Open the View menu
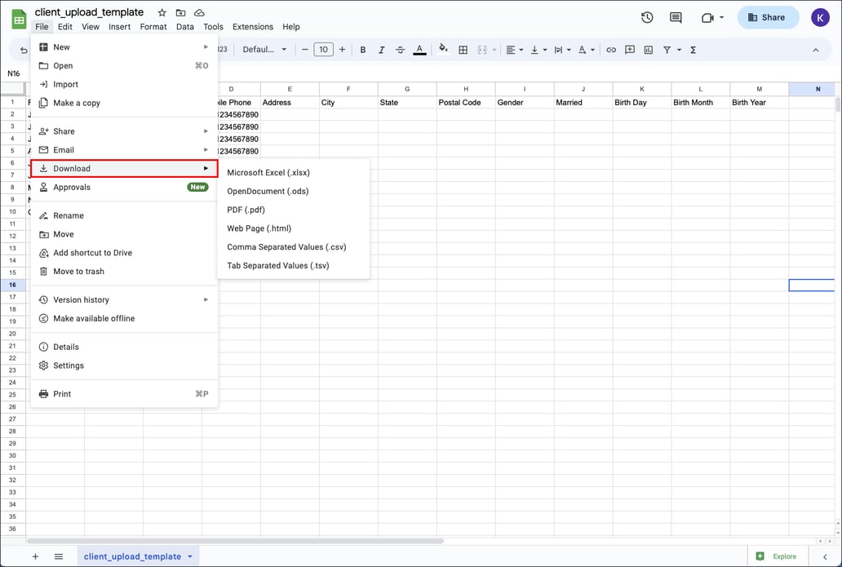This screenshot has height=567, width=842. tap(91, 26)
